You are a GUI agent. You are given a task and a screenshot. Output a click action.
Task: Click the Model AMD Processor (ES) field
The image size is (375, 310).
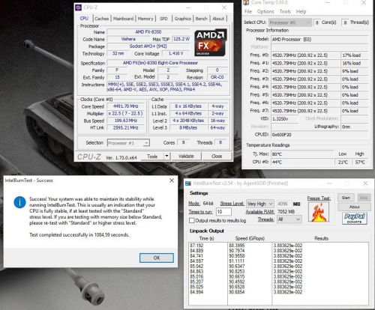[x=319, y=40]
